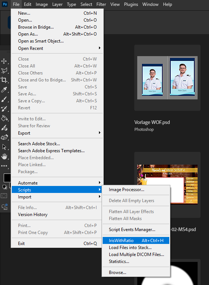
Task: Select the Hand tool
Action: click(4, 156)
